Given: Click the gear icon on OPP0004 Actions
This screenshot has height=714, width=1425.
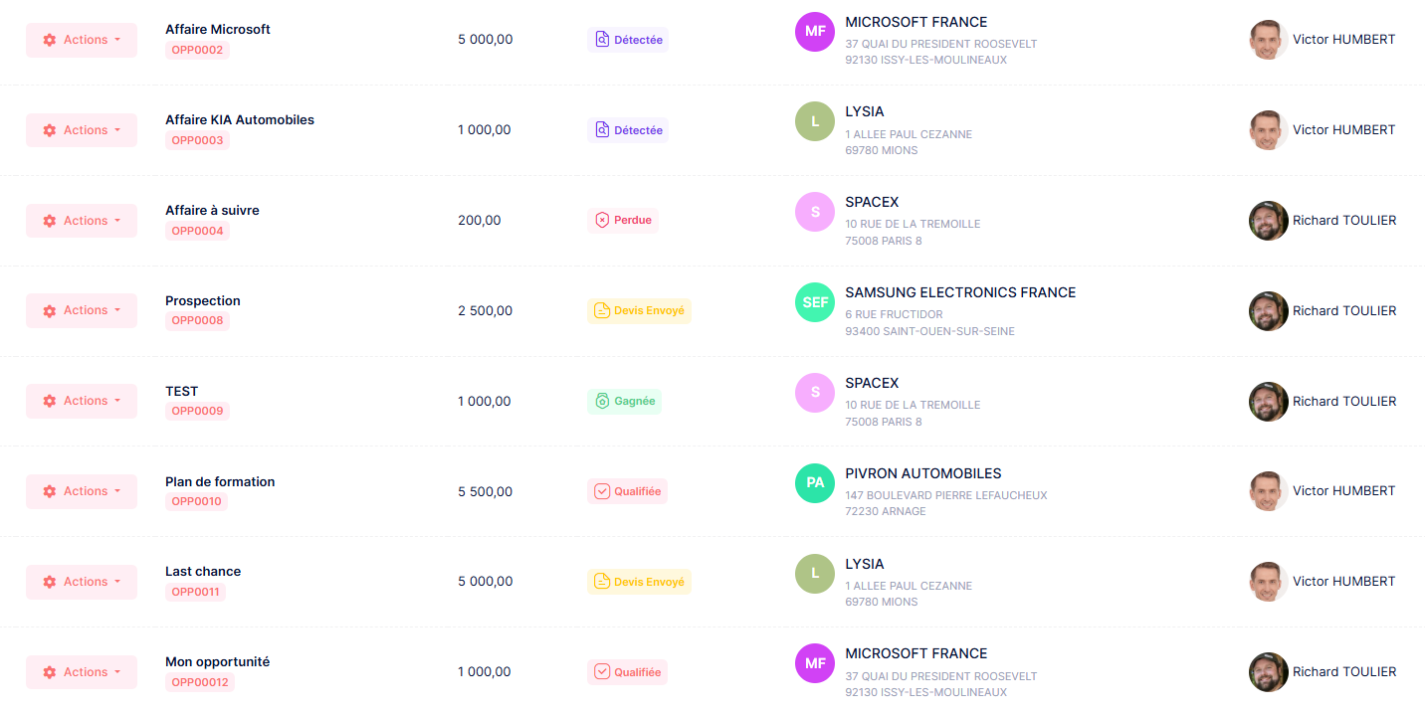Looking at the screenshot, I should 50,221.
